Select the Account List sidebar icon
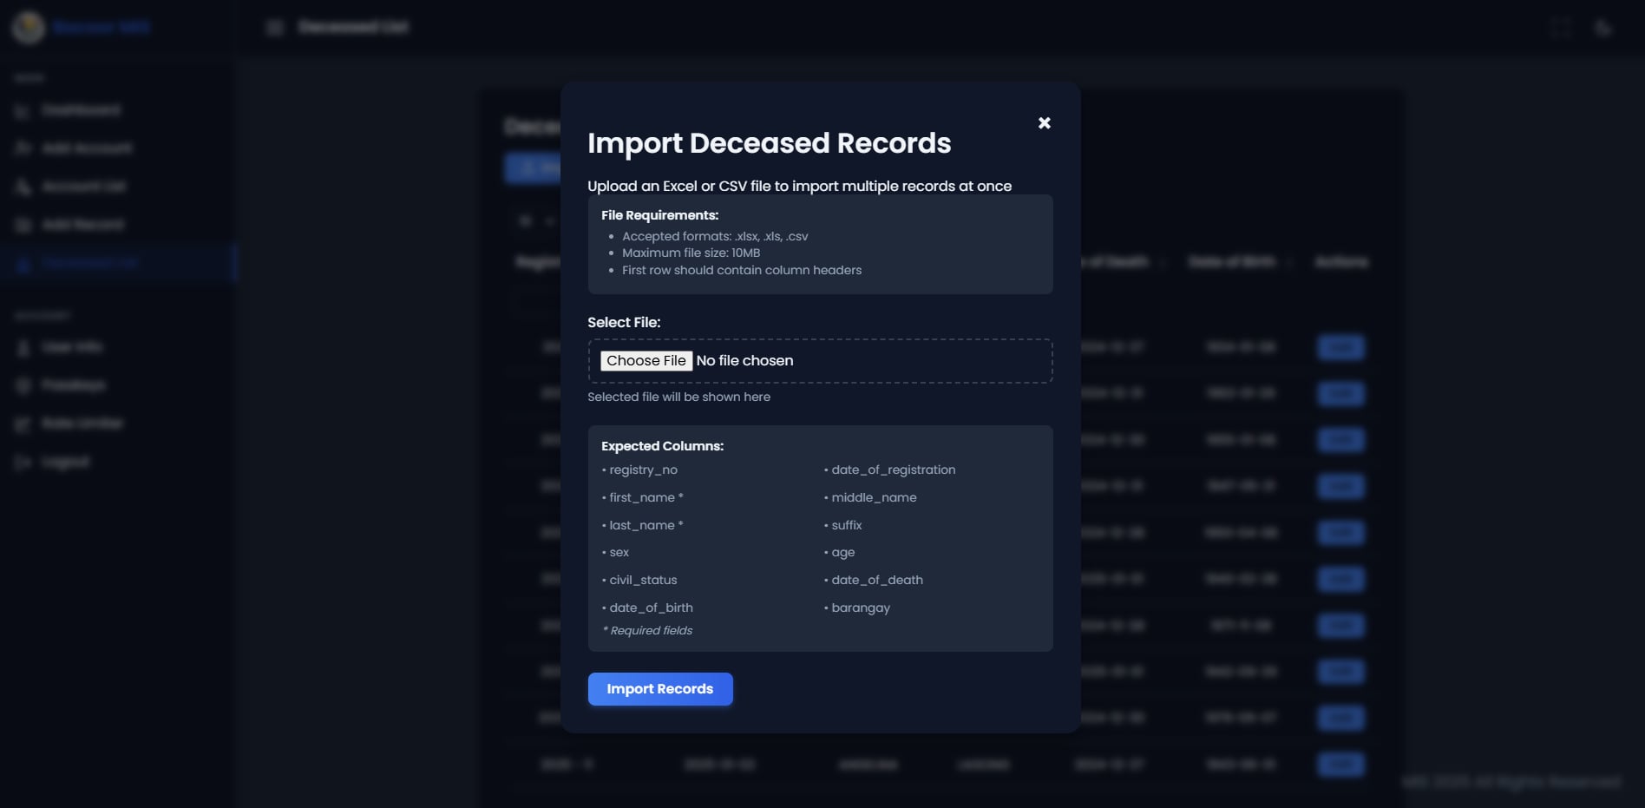 tap(22, 186)
